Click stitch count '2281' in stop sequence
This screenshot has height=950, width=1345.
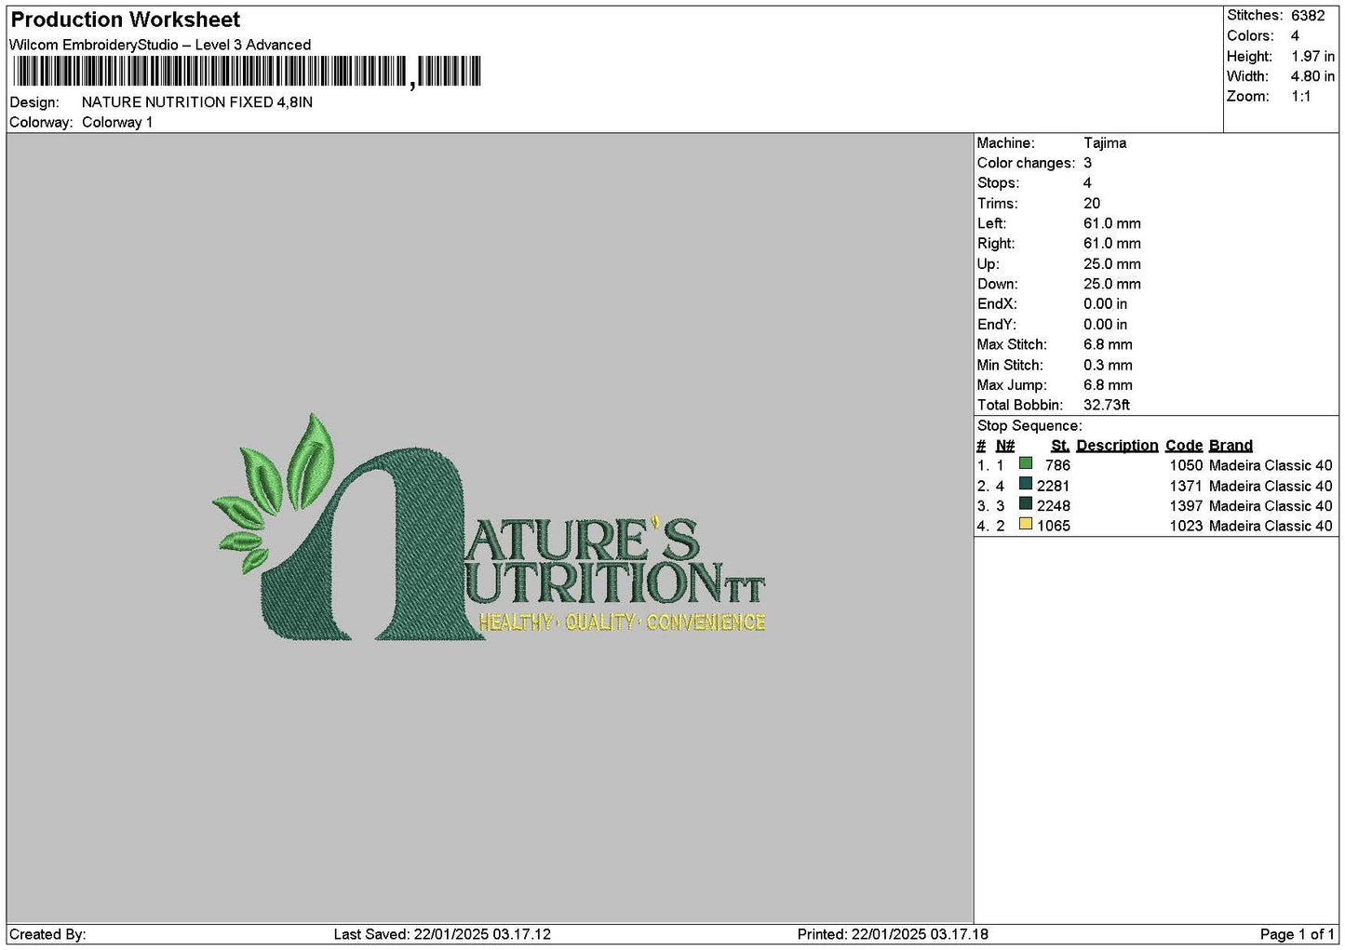[1054, 486]
